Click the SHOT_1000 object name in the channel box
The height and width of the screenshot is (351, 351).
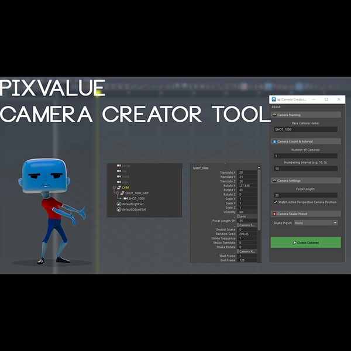point(201,168)
